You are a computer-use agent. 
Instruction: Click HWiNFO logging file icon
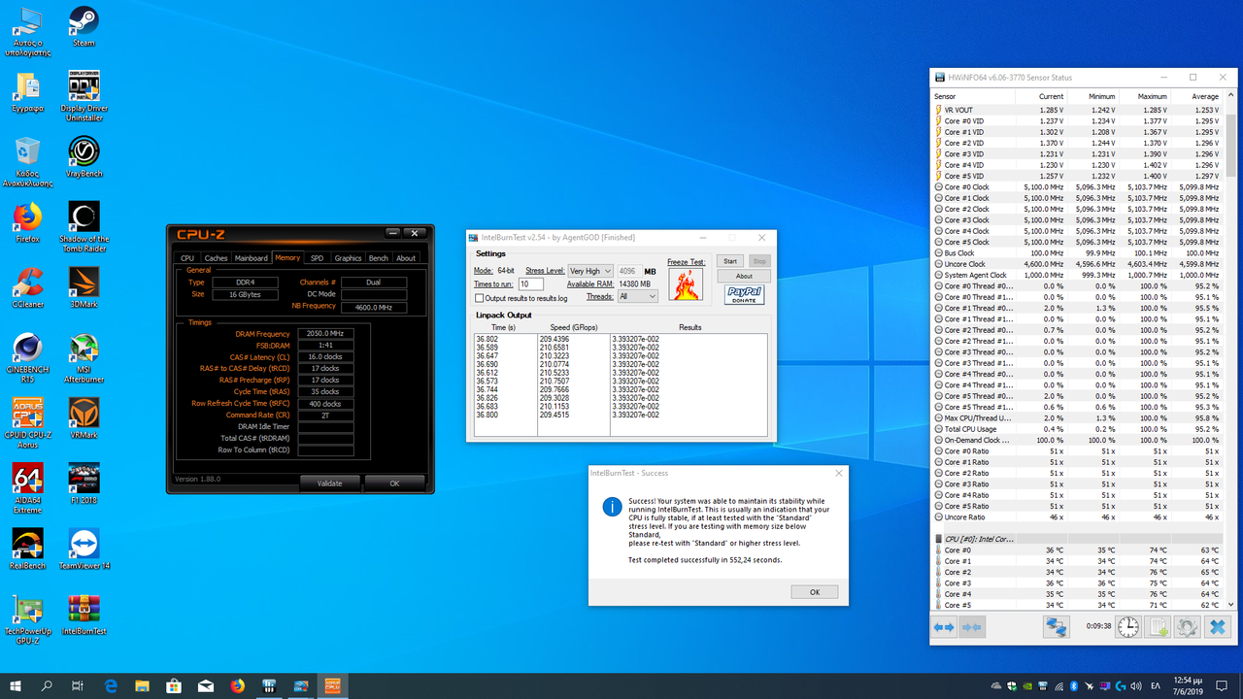tap(1158, 628)
